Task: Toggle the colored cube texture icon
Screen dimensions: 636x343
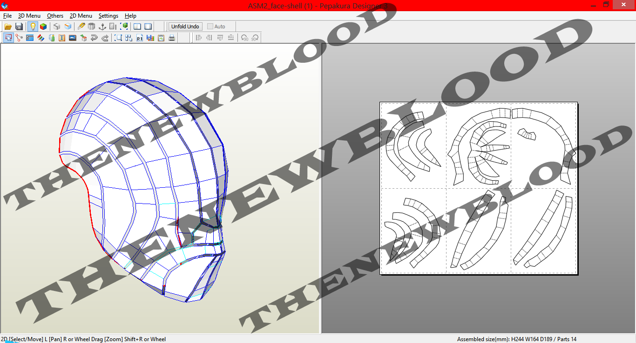Action: pos(43,26)
